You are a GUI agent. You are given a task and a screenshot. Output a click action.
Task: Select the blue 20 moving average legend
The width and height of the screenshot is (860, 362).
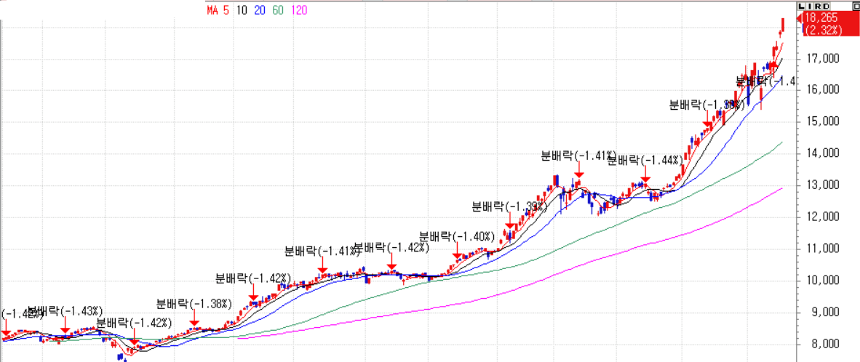[x=260, y=10]
